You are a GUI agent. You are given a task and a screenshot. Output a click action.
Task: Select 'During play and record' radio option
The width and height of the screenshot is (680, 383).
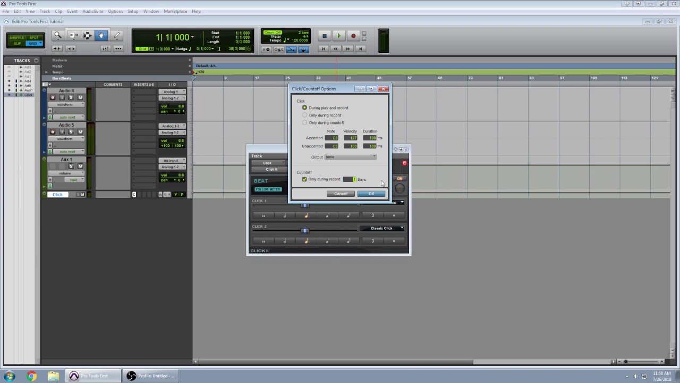304,107
